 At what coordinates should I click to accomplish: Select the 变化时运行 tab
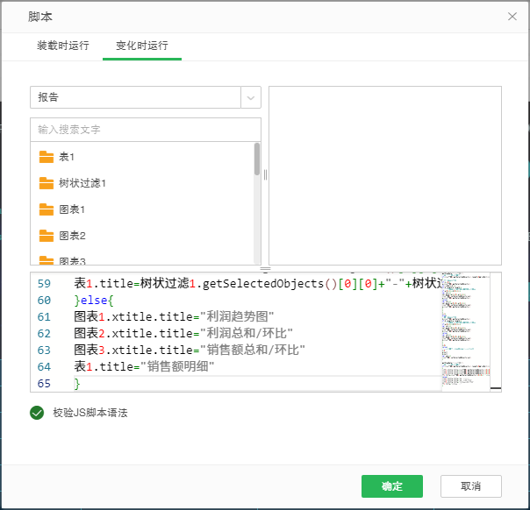(142, 46)
